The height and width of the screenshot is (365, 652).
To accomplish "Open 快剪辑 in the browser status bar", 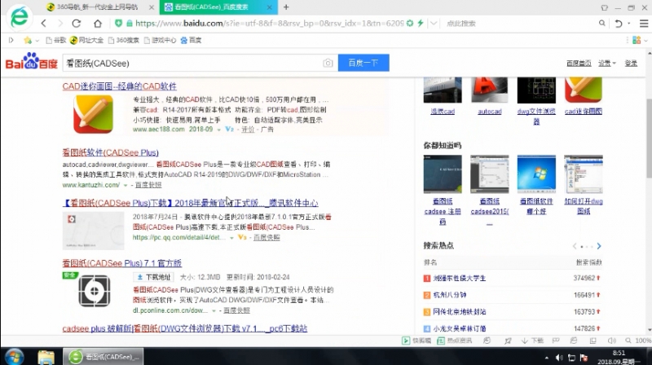I will [416, 341].
